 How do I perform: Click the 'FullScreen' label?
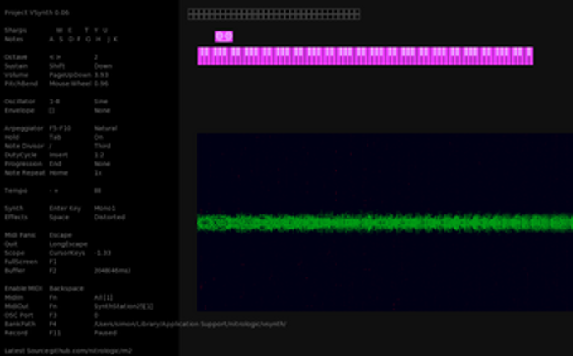point(21,262)
